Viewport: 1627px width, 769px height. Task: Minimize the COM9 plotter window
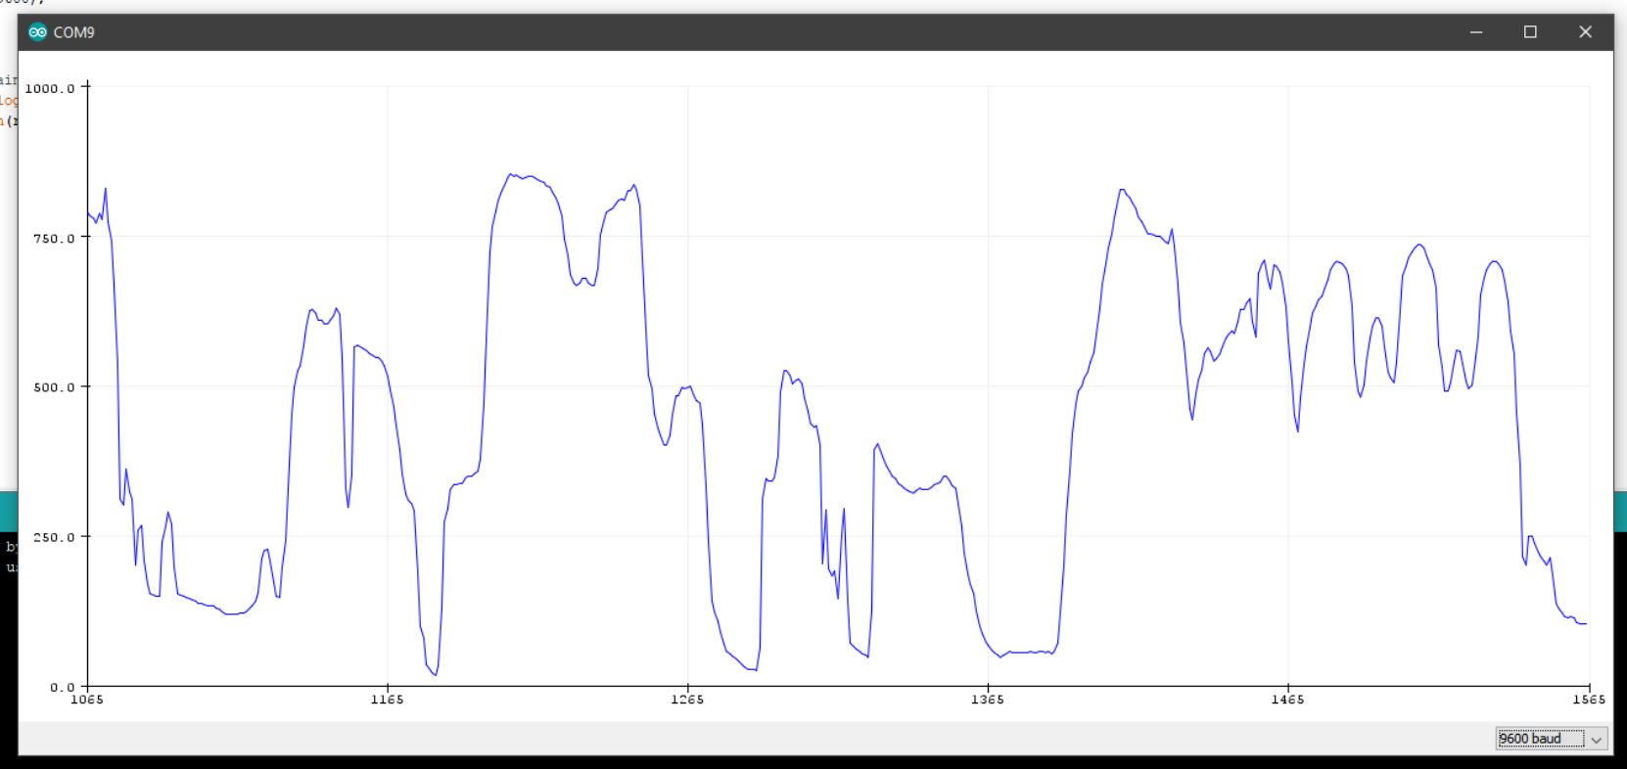pos(1476,32)
